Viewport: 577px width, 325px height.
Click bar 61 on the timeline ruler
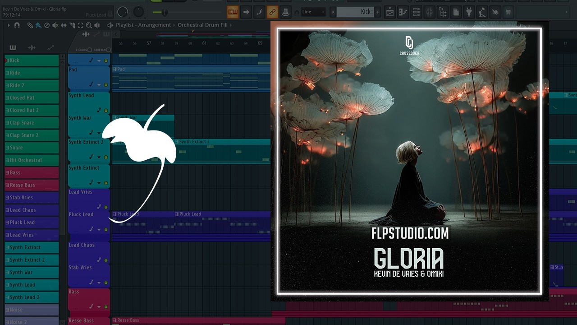pyautogui.click(x=204, y=43)
